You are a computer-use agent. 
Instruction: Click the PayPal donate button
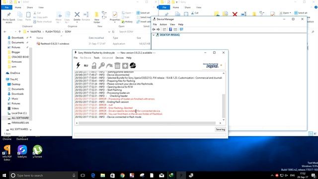point(211,65)
